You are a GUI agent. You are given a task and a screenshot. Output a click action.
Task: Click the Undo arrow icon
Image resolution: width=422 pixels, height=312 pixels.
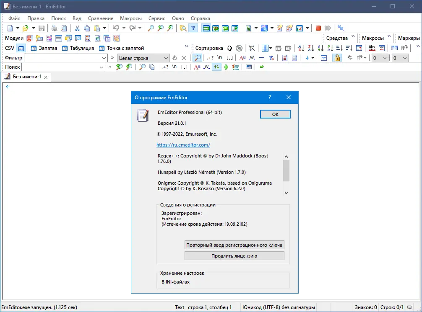tap(116, 28)
